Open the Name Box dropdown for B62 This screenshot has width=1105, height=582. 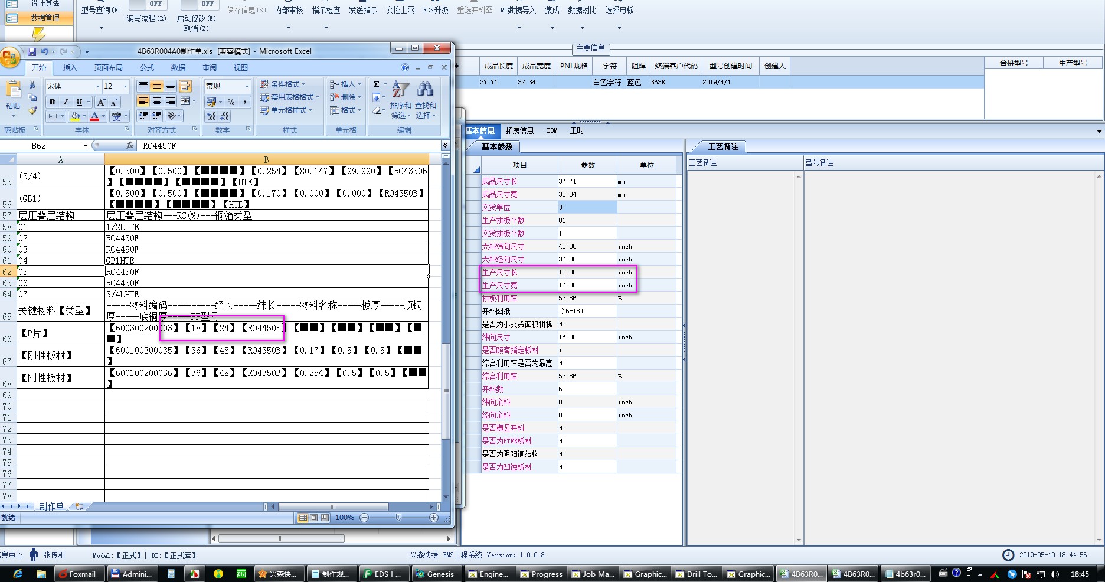click(x=86, y=145)
